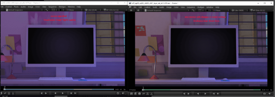
Task: Open HP Z24x G2 display dropdown, left window
Action: 115,10
